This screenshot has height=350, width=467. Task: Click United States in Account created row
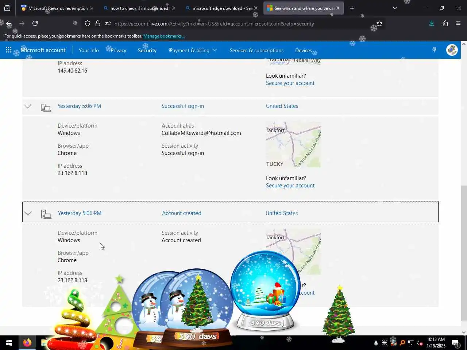[282, 213]
